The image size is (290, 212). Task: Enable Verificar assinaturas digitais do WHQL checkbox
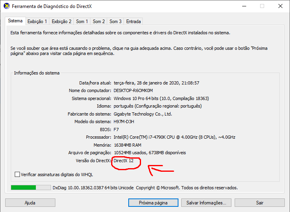17,175
